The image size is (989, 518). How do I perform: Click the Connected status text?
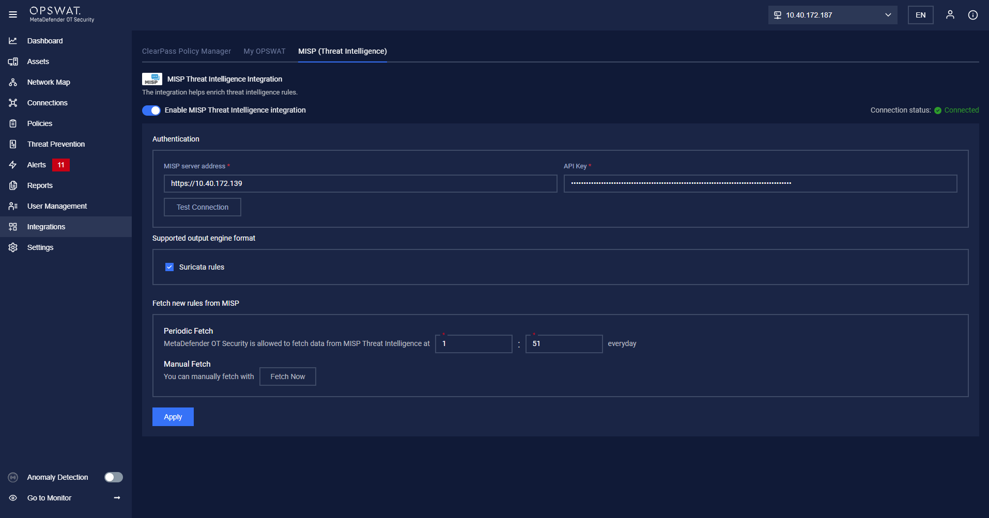click(x=962, y=110)
